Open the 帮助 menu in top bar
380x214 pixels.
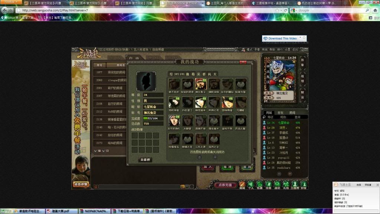pyautogui.click(x=272, y=49)
